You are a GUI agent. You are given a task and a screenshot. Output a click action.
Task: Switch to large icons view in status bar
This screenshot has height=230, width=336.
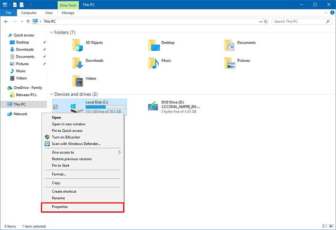click(x=331, y=226)
